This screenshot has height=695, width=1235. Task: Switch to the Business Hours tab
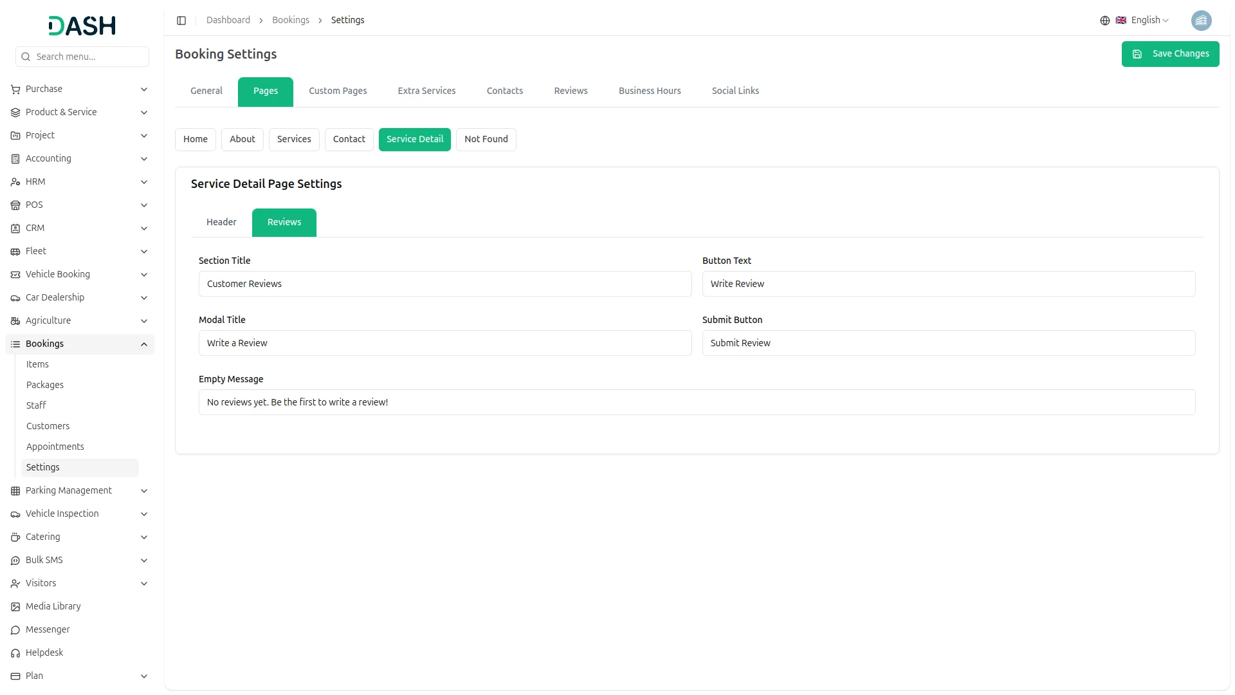[650, 91]
